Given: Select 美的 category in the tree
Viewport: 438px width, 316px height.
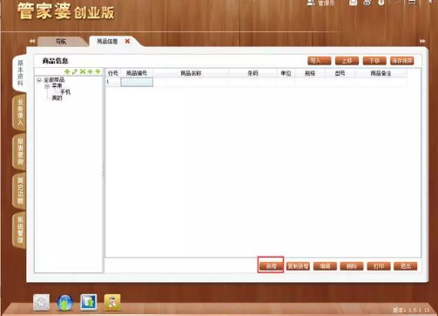Looking at the screenshot, I should 57,98.
